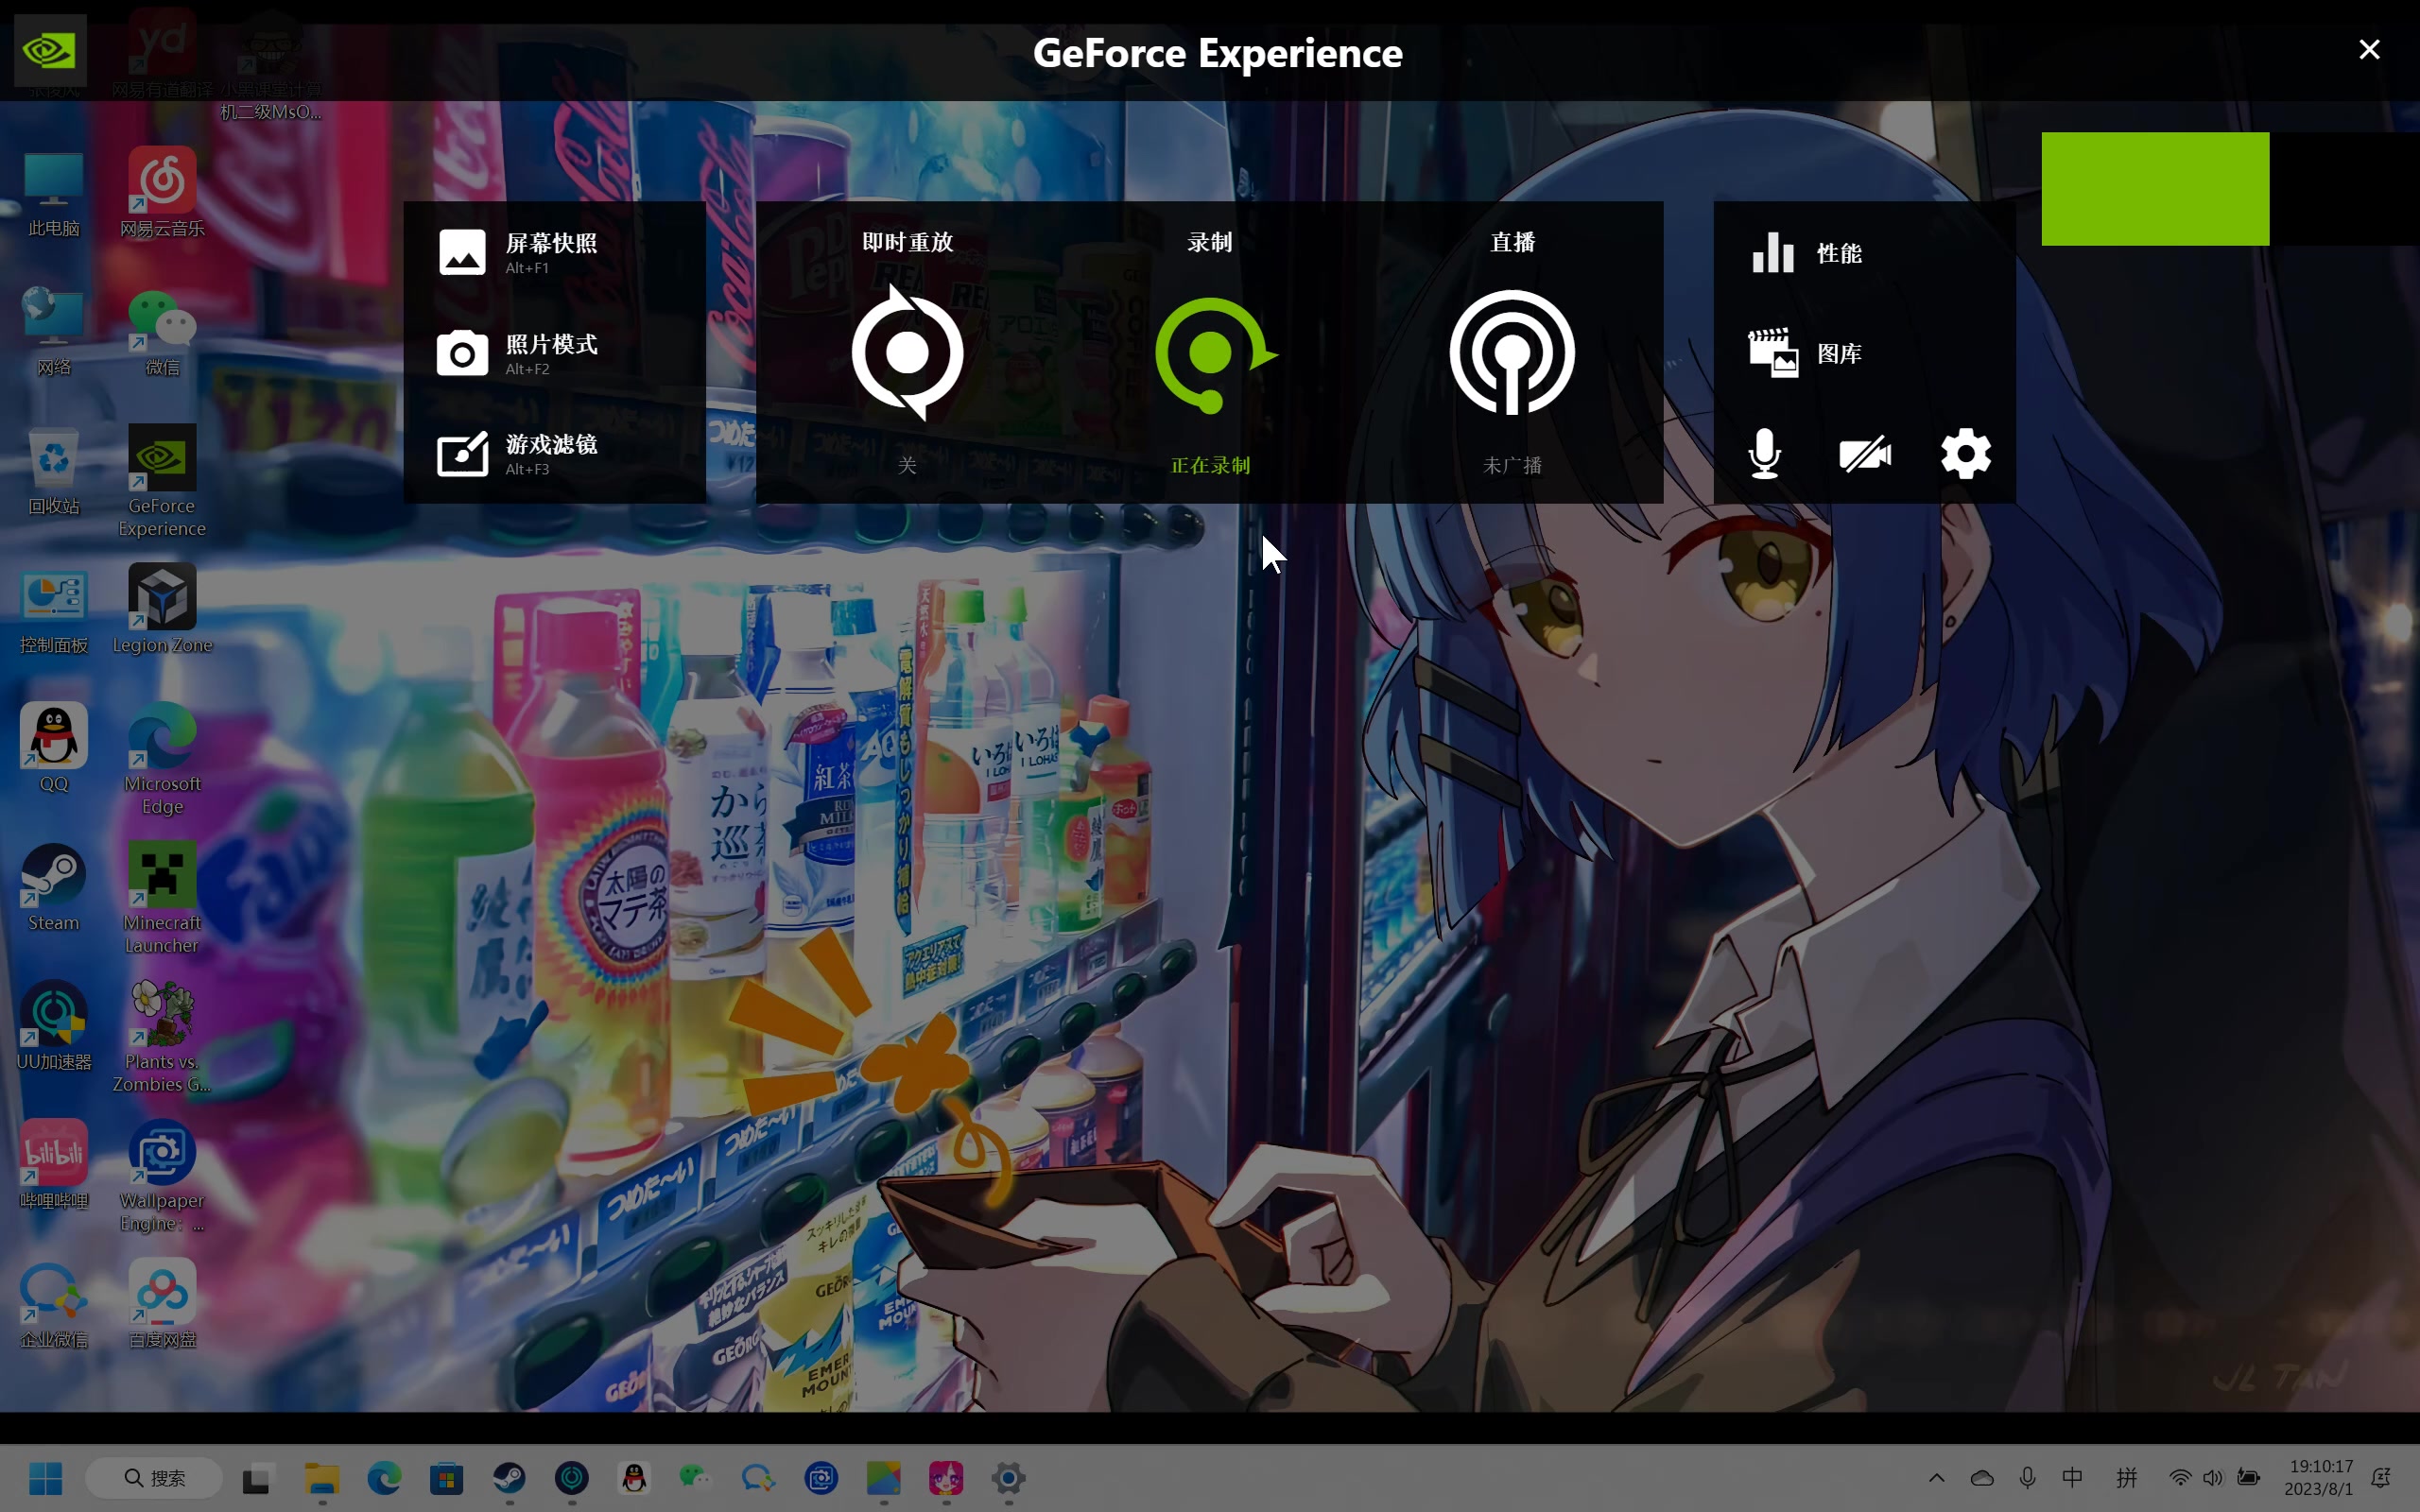Viewport: 2420px width, 1512px height.
Task: Open Wallpaper Engine from taskbar
Action: click(821, 1478)
